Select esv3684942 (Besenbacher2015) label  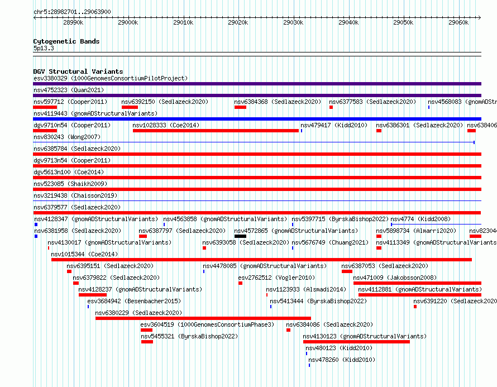tap(134, 301)
